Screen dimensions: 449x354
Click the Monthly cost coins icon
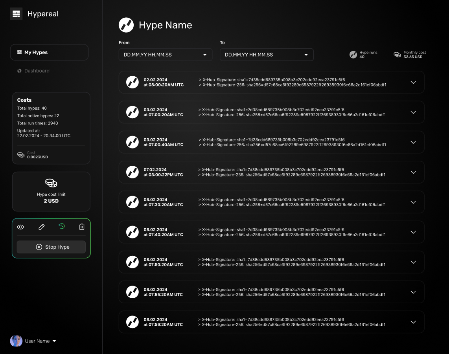tap(397, 55)
